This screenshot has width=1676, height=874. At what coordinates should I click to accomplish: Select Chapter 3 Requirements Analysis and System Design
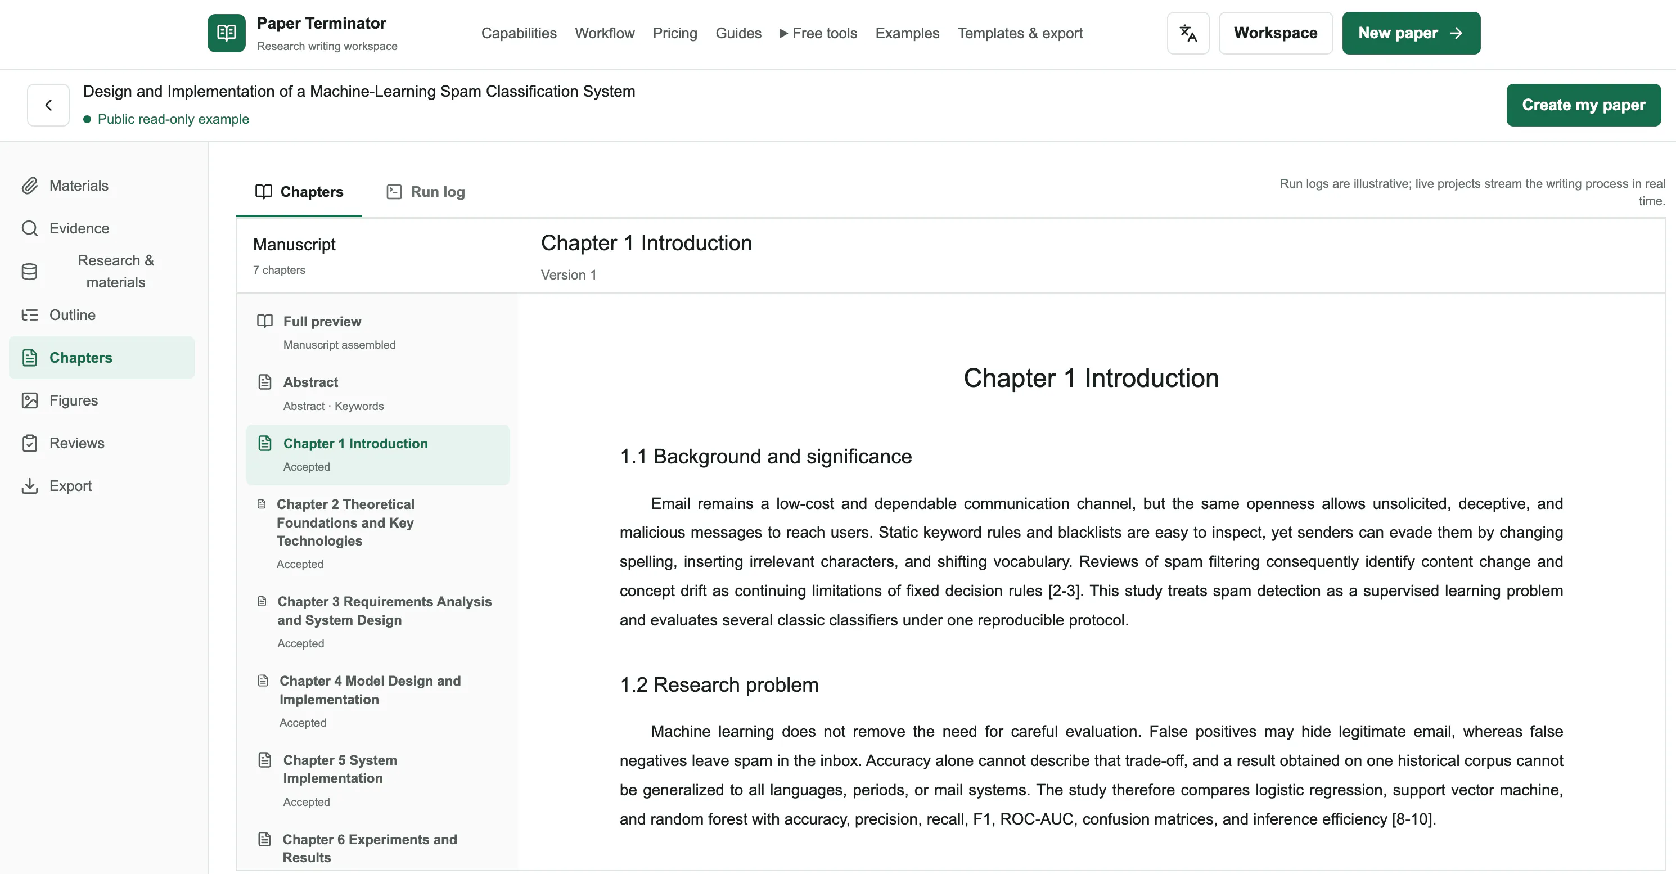[377, 622]
